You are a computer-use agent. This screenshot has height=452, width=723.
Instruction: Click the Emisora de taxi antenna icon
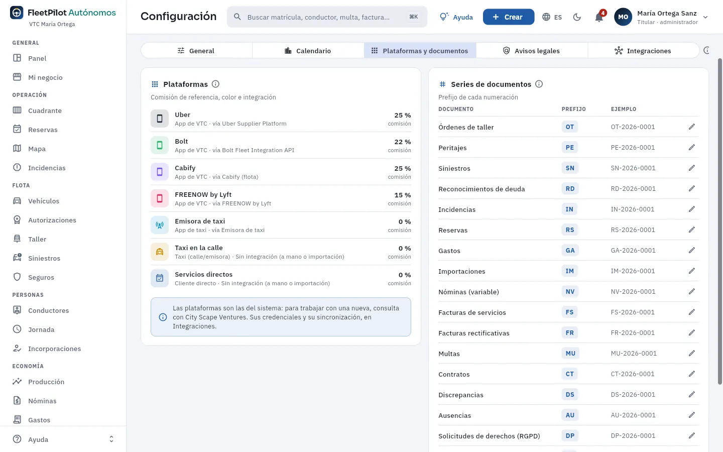pyautogui.click(x=160, y=225)
